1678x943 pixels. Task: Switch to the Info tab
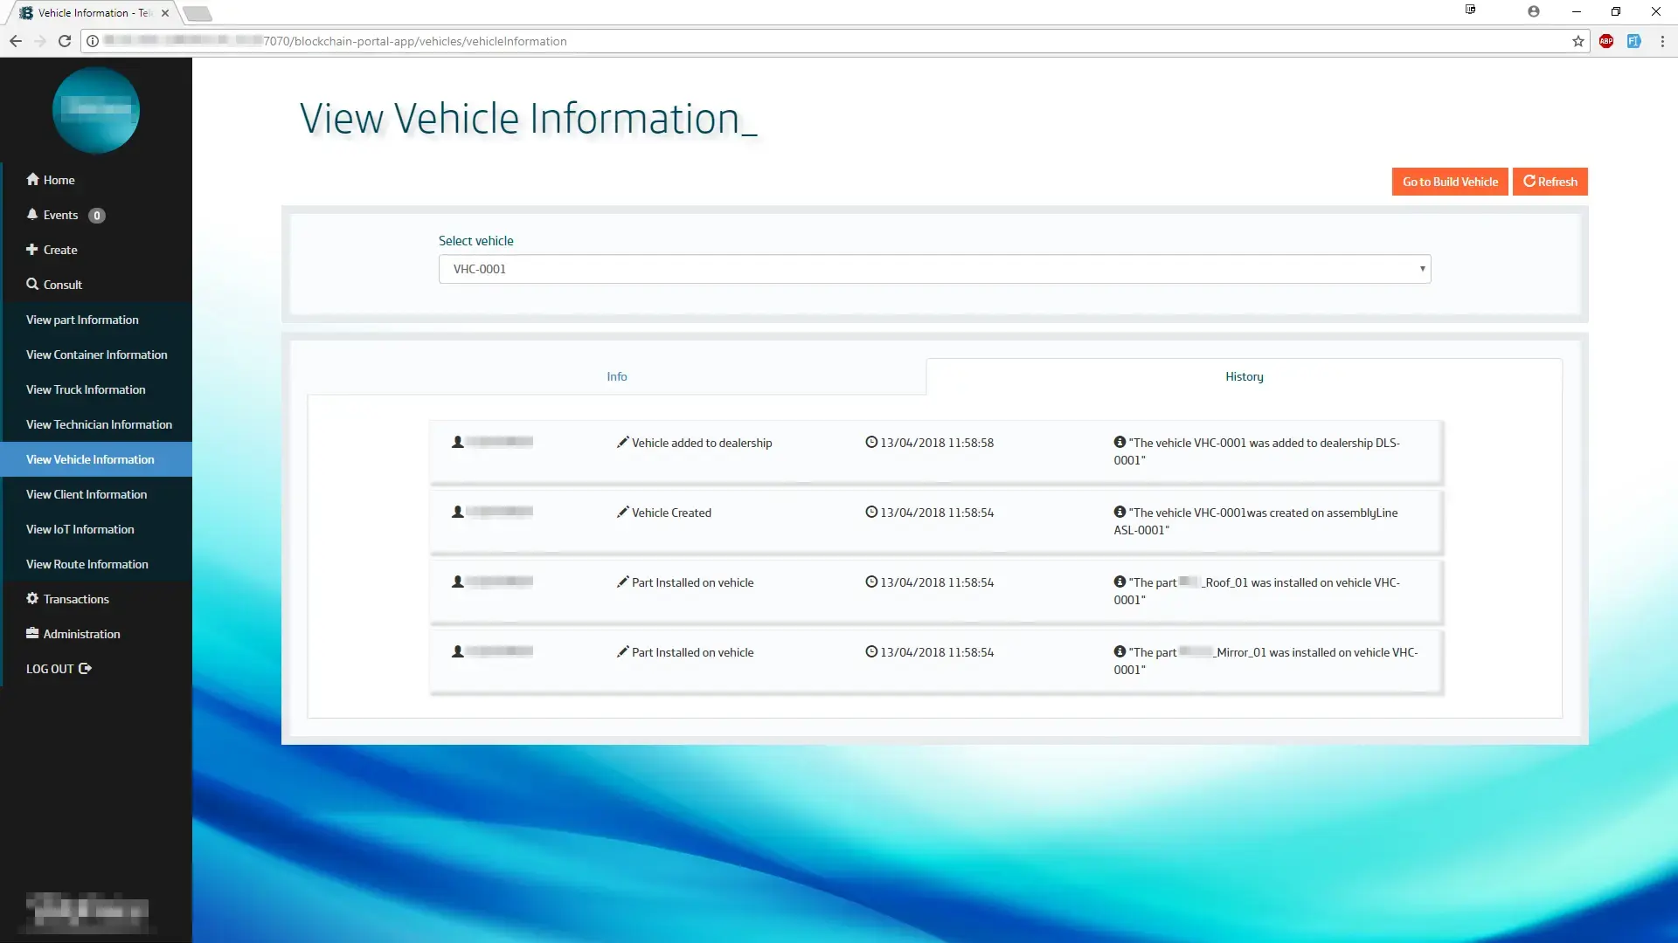click(616, 376)
